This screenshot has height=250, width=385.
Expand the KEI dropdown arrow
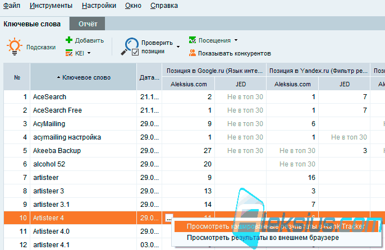pos(89,53)
